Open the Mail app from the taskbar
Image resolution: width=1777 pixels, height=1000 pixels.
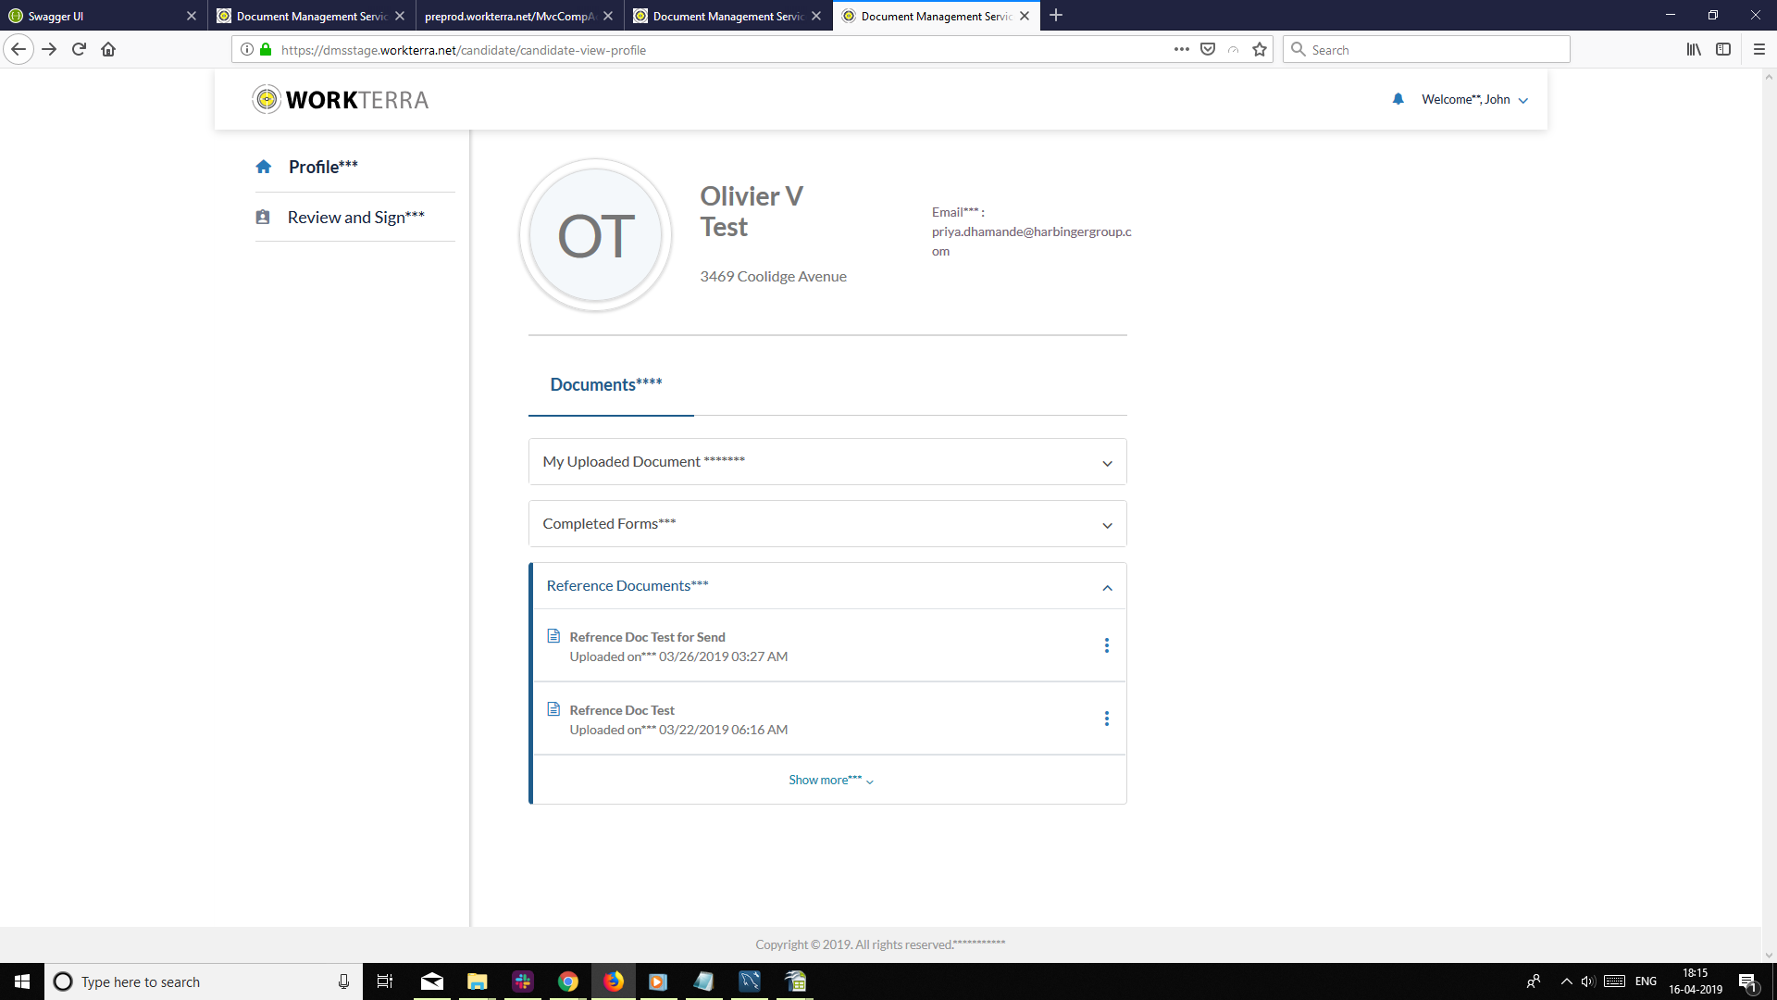point(432,981)
